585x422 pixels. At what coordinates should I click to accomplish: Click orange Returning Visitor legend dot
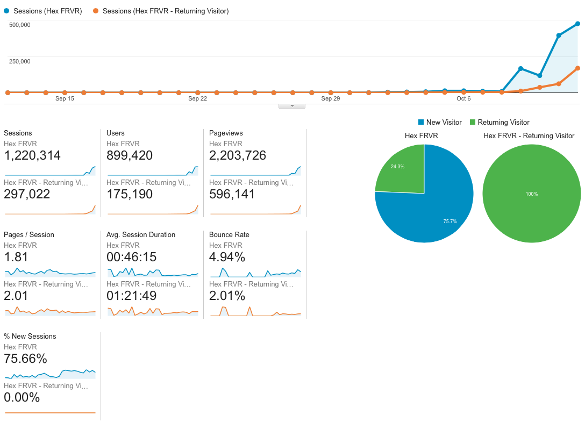[96, 11]
